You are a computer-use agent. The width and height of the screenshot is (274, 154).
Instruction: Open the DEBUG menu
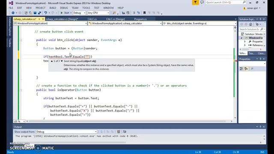pyautogui.click(x=64, y=8)
